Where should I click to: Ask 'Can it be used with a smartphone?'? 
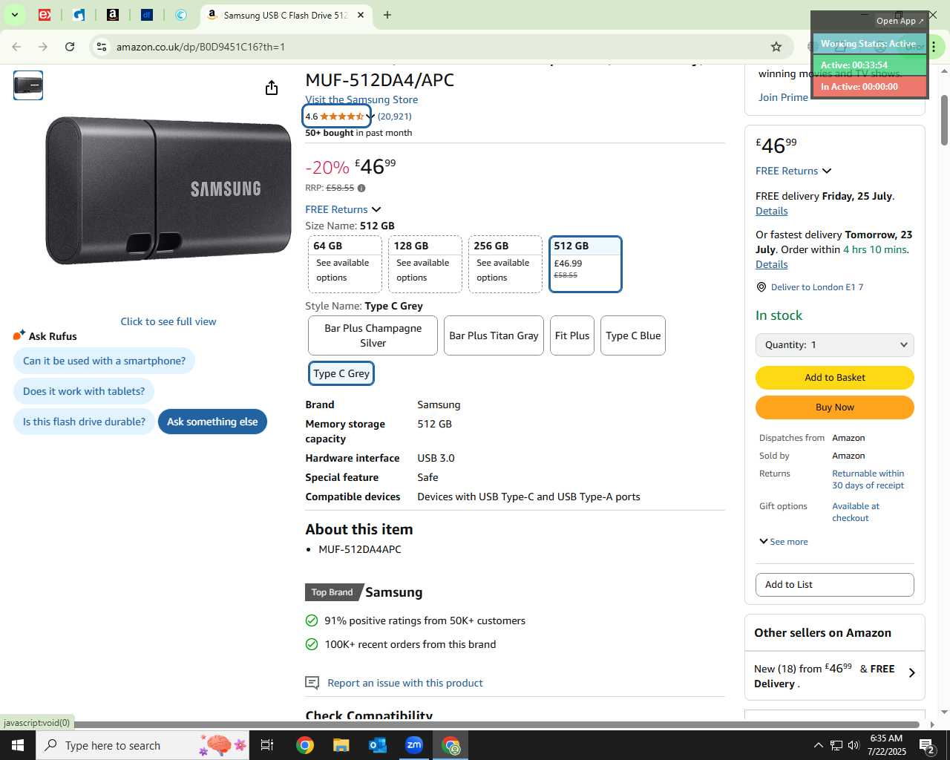coord(104,361)
